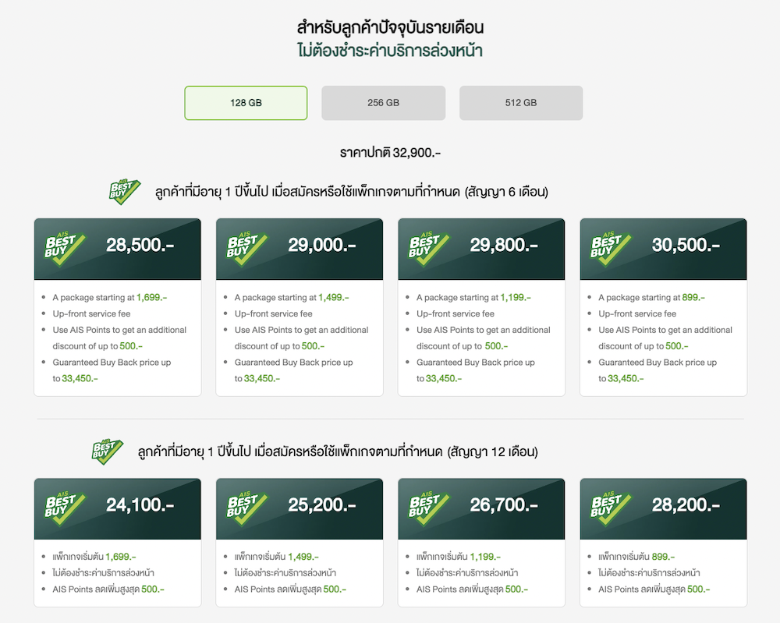Click the regular price 32,900.- text

tap(390, 153)
